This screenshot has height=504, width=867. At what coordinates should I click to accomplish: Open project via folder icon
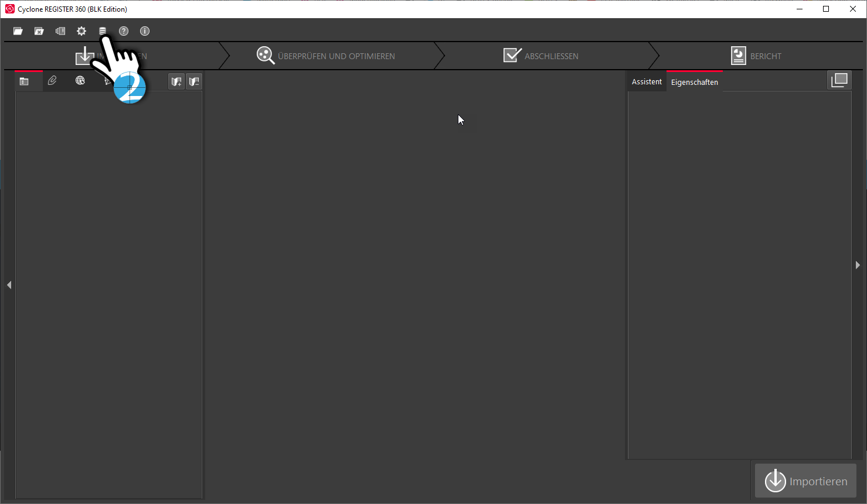click(18, 31)
